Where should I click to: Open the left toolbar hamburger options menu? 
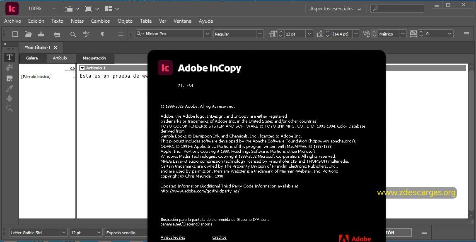121,34
